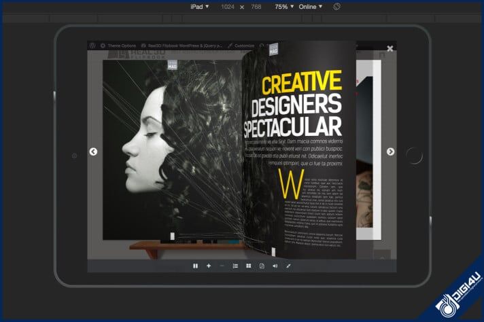Screen dimensions: 484x322
Task: Rotate the device orientation
Action: (337, 7)
